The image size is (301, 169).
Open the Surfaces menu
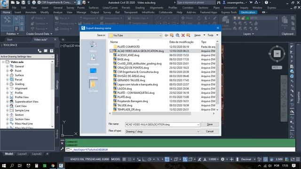click(x=94, y=8)
